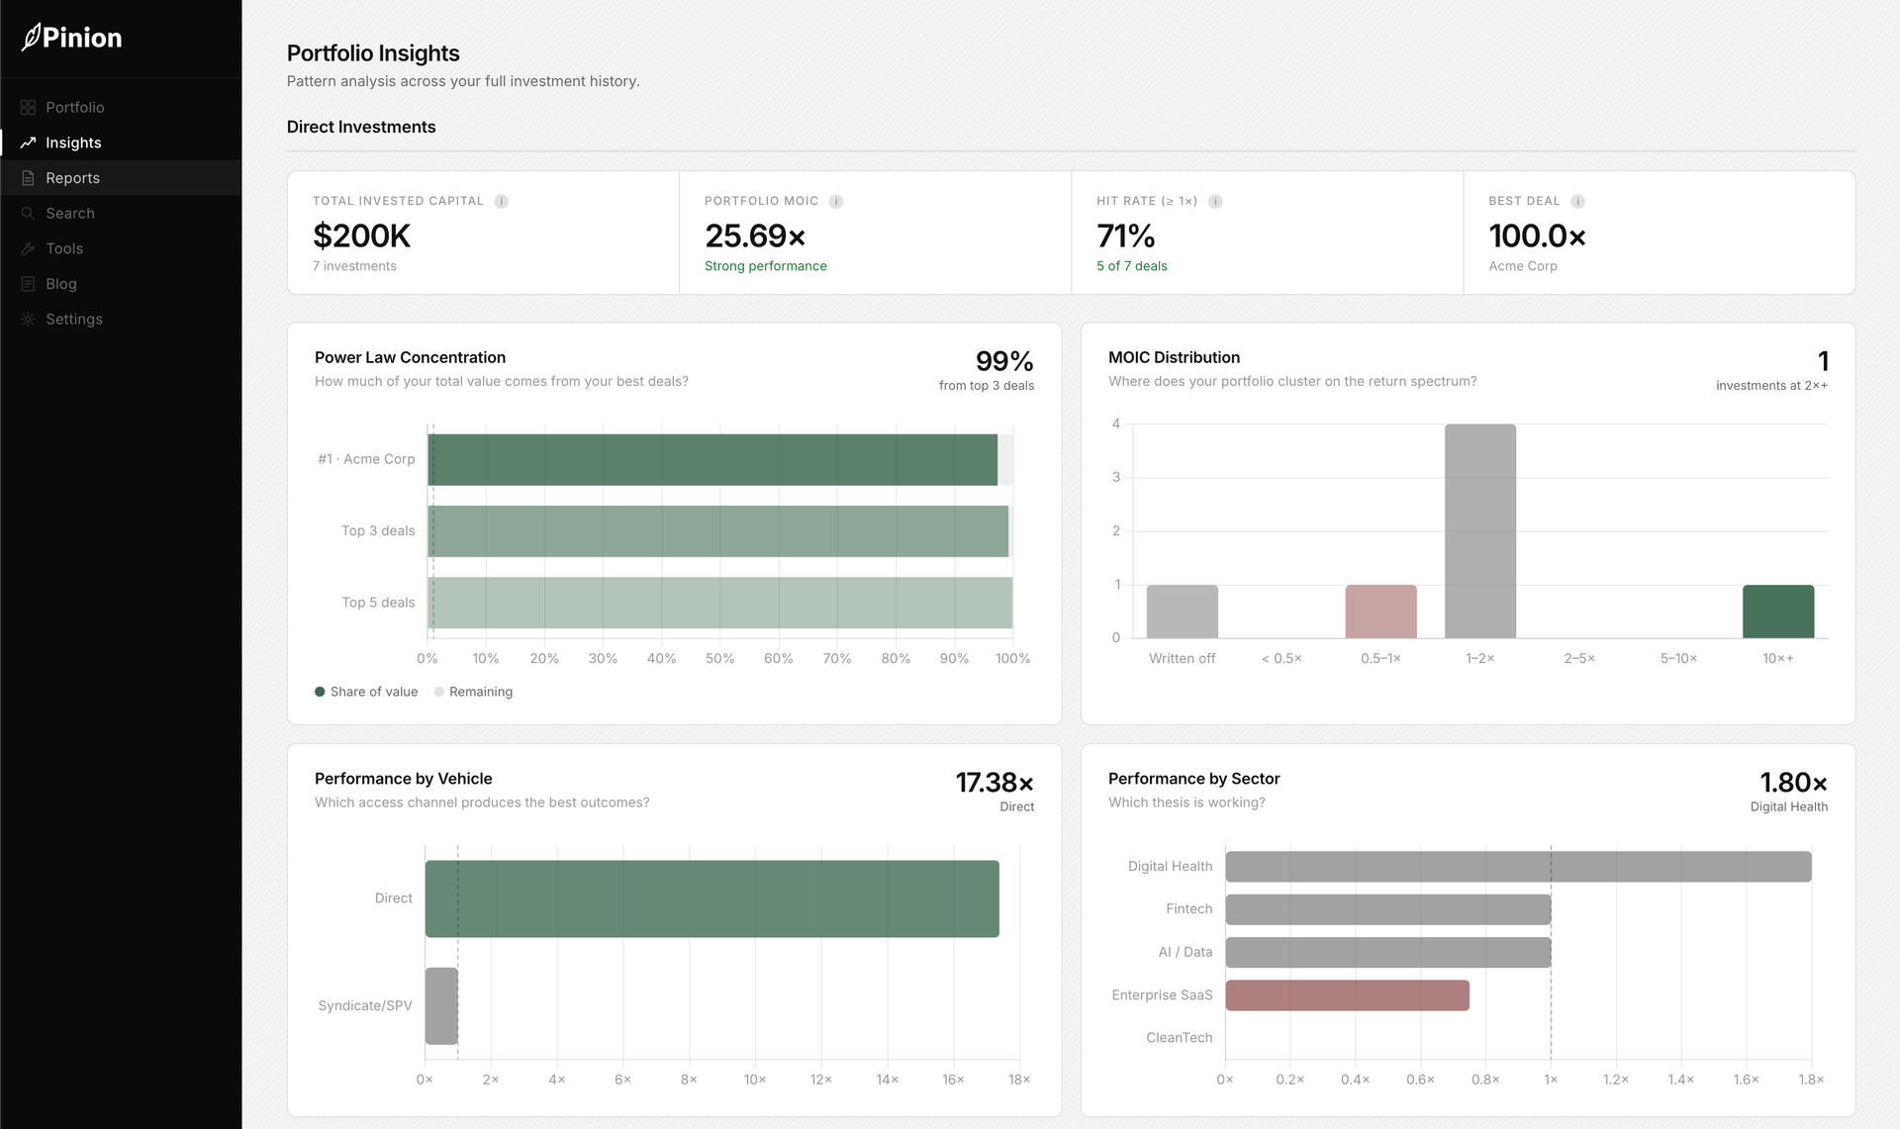Click the 25.69× portfolio MOIC value
This screenshot has width=1900, height=1129.
pos(755,235)
